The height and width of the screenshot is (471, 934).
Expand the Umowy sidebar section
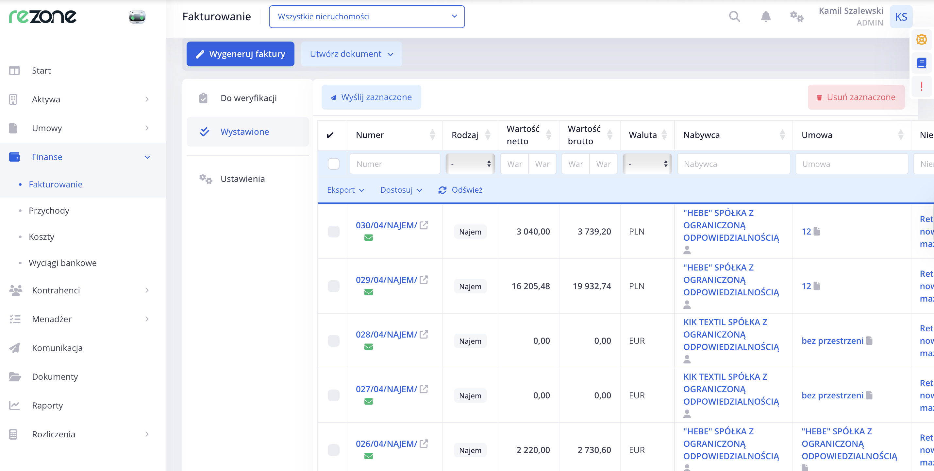[83, 128]
